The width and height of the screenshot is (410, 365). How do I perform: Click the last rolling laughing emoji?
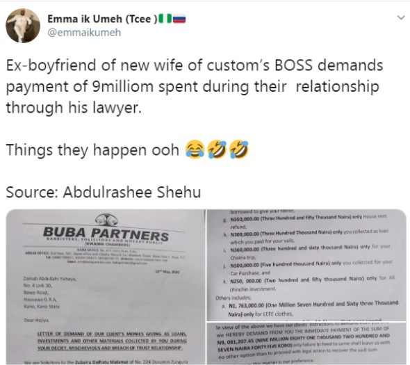click(239, 149)
